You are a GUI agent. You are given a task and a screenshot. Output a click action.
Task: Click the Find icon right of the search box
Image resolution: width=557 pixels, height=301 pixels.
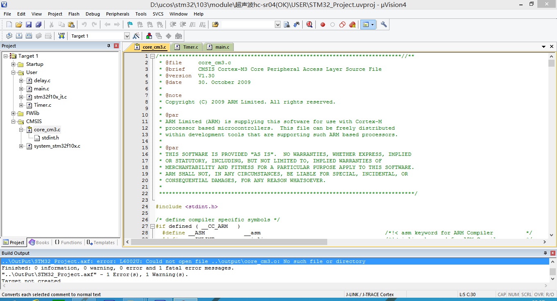tap(287, 25)
